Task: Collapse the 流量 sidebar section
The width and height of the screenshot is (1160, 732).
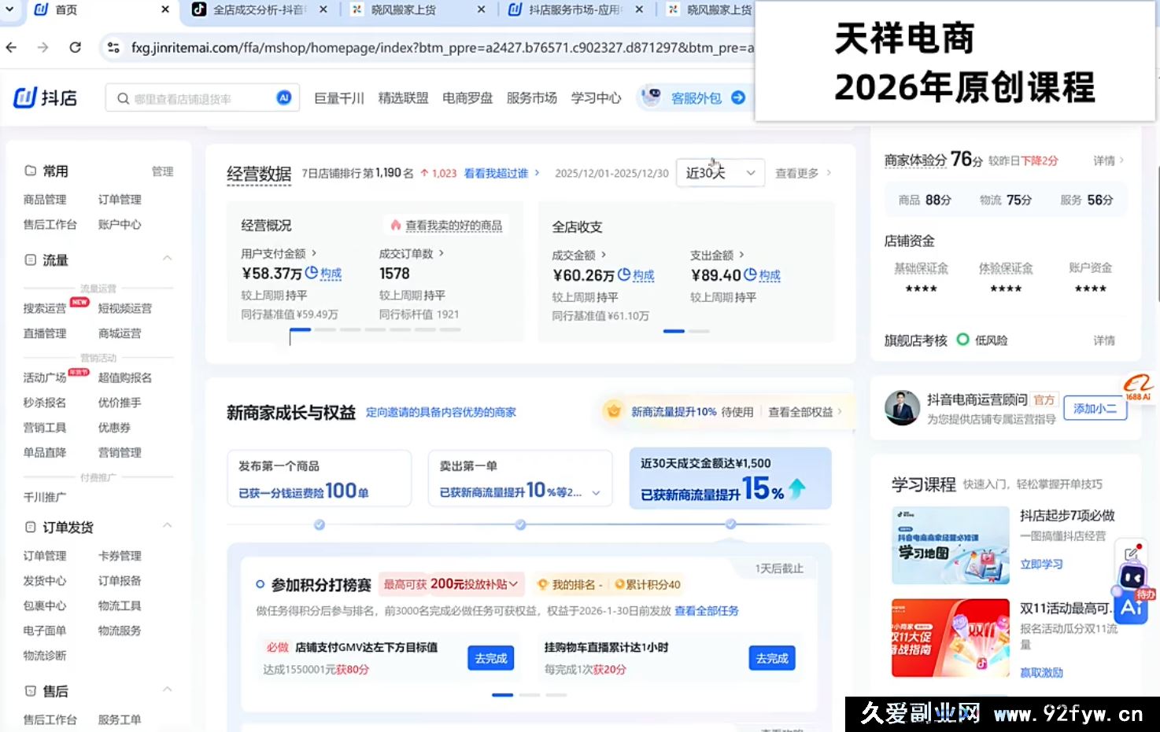Action: click(x=167, y=258)
